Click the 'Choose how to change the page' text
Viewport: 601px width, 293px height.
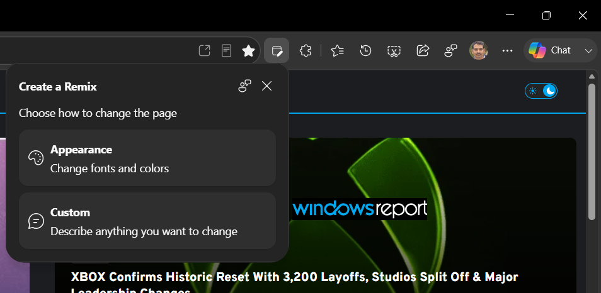click(98, 113)
